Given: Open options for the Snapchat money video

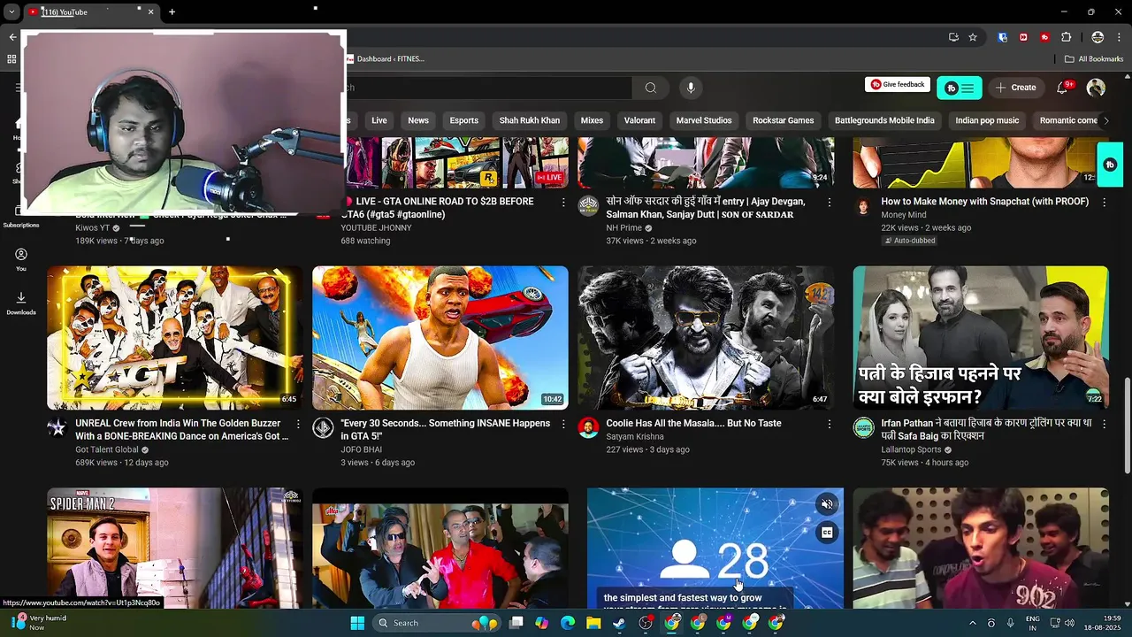Looking at the screenshot, I should pyautogui.click(x=1104, y=203).
